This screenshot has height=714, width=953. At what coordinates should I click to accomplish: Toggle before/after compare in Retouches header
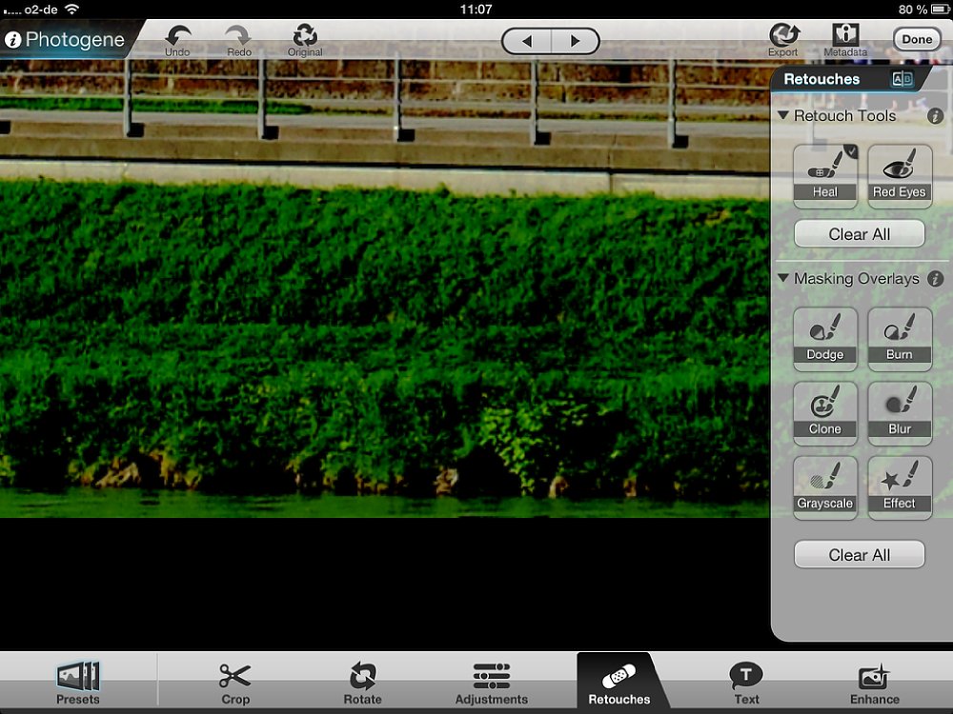coord(902,79)
